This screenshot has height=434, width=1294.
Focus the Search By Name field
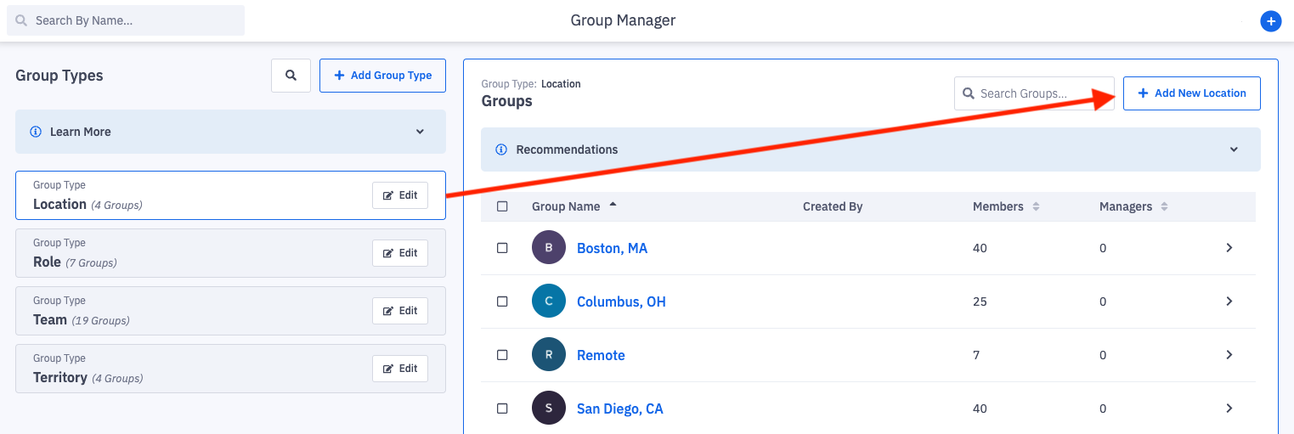(x=126, y=20)
